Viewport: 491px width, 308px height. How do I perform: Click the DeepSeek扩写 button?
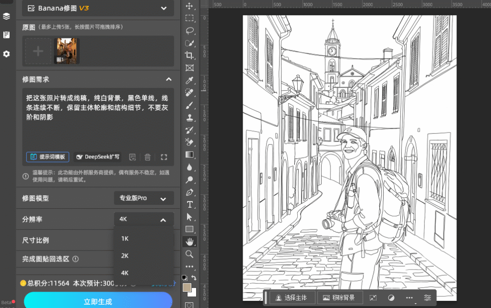[x=98, y=157]
